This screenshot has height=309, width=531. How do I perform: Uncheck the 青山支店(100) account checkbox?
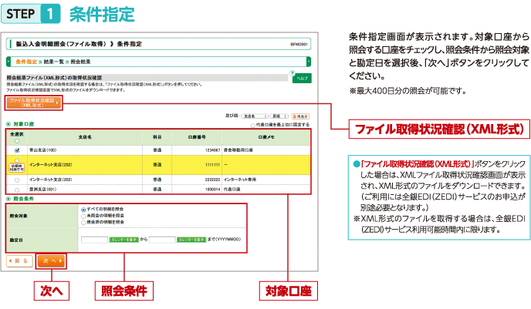(17, 151)
